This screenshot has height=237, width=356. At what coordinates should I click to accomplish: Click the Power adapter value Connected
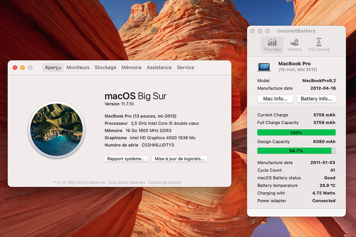coord(324,201)
